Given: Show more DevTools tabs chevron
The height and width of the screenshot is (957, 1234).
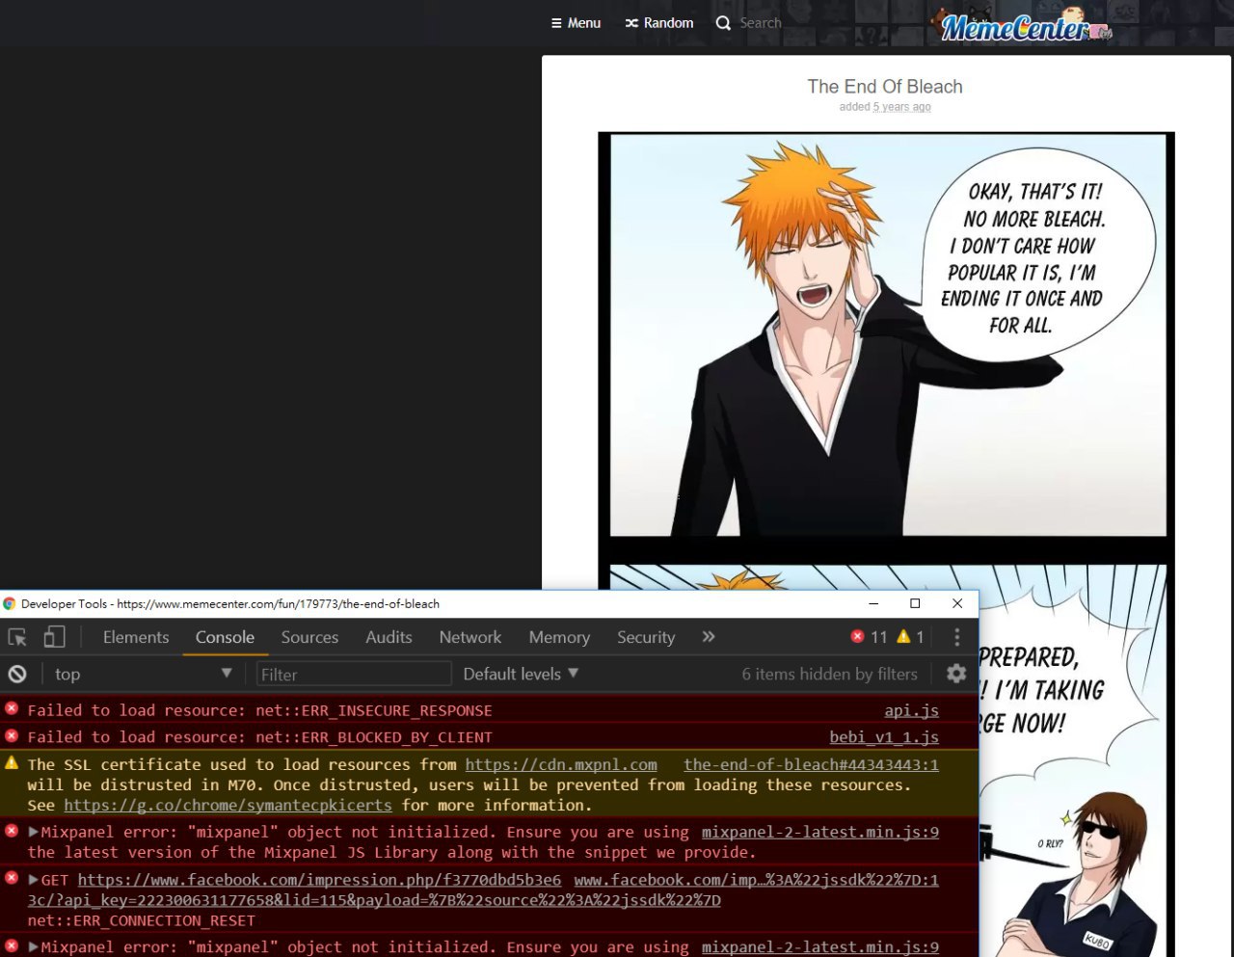Looking at the screenshot, I should [x=709, y=637].
